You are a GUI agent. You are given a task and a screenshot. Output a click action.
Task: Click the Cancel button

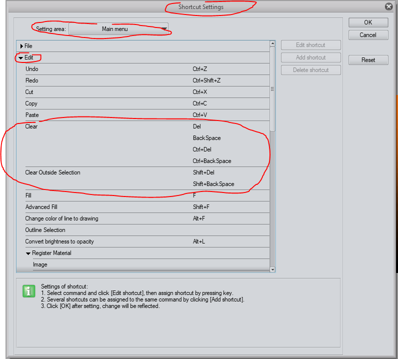[368, 35]
